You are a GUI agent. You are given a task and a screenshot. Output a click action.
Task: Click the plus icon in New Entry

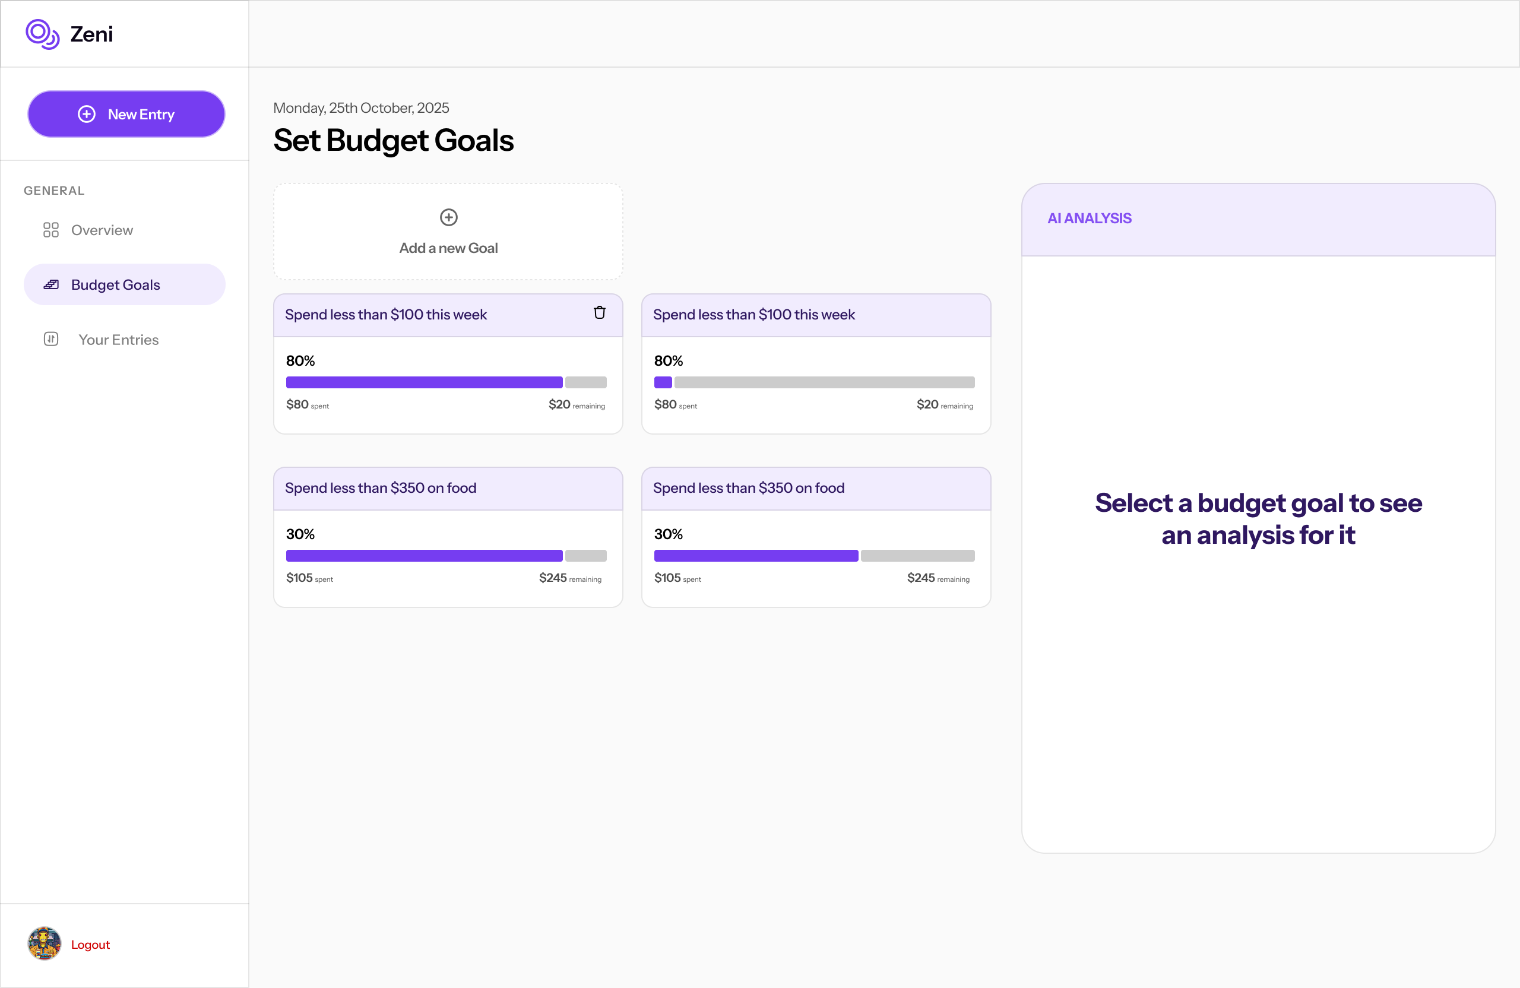pos(87,115)
